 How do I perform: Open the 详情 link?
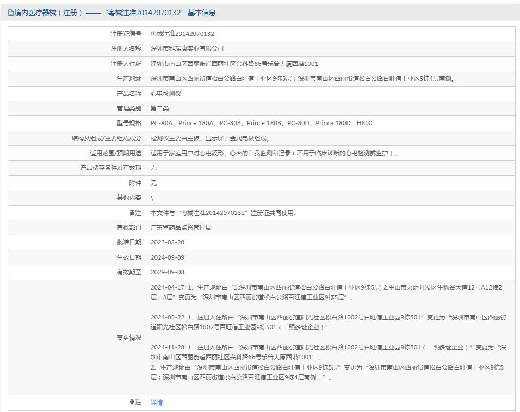(157, 403)
